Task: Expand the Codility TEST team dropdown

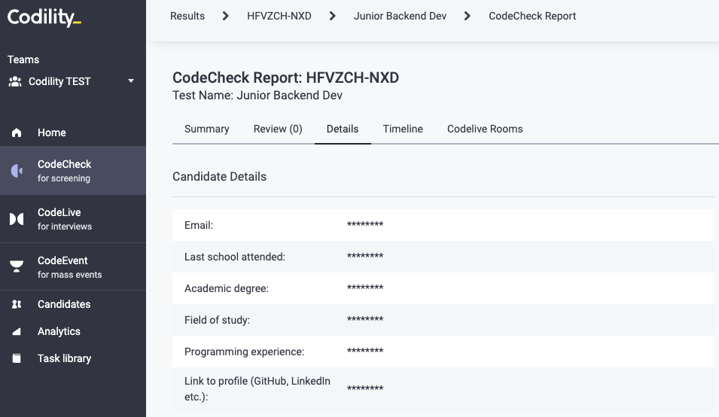Action: pos(131,81)
